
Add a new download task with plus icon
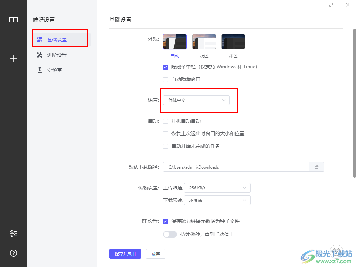click(x=14, y=58)
